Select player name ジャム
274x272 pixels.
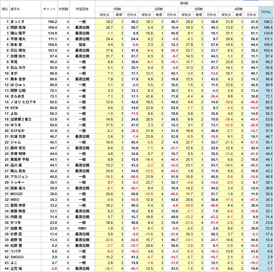pos(16,142)
